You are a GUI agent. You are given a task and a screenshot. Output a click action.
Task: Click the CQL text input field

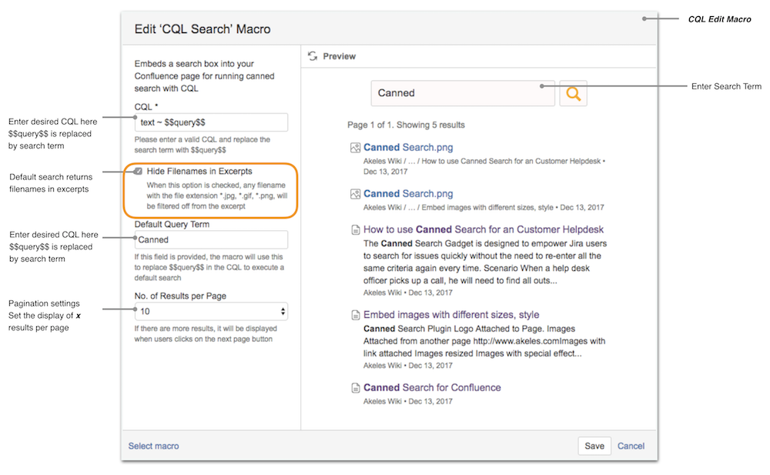click(x=211, y=122)
